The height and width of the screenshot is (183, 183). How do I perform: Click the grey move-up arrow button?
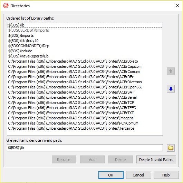171,71
